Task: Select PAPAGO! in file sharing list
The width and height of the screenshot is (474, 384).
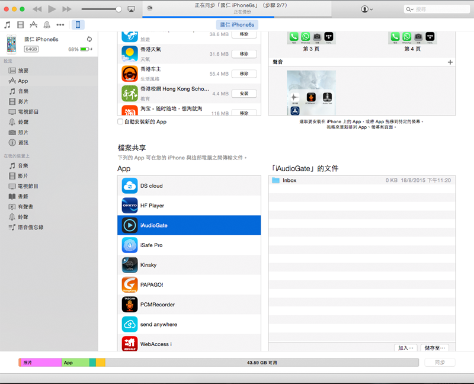Action: point(189,285)
